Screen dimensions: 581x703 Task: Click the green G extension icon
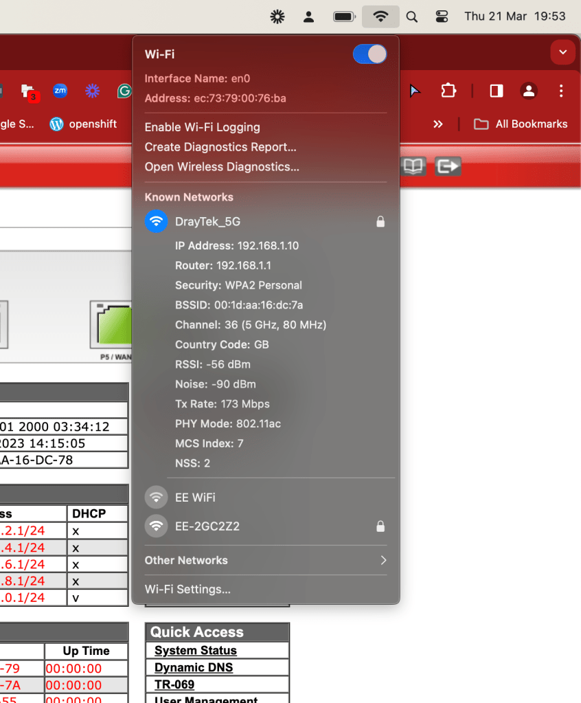pyautogui.click(x=124, y=91)
